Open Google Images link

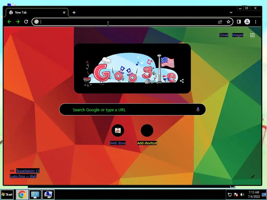tap(238, 35)
